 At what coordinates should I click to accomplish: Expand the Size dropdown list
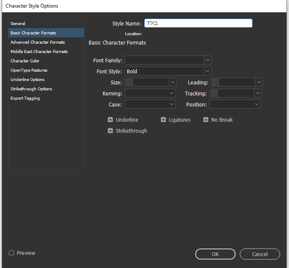[173, 82]
